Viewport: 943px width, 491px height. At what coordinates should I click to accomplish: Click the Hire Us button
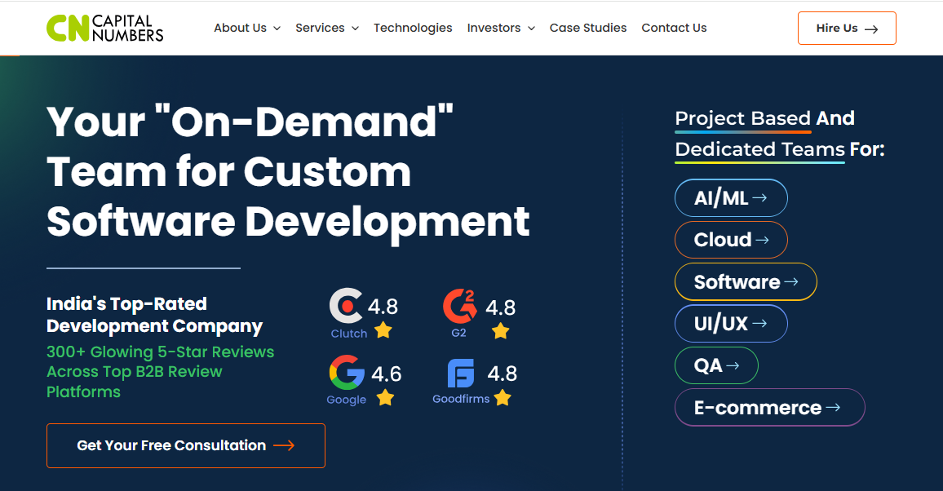(x=847, y=29)
